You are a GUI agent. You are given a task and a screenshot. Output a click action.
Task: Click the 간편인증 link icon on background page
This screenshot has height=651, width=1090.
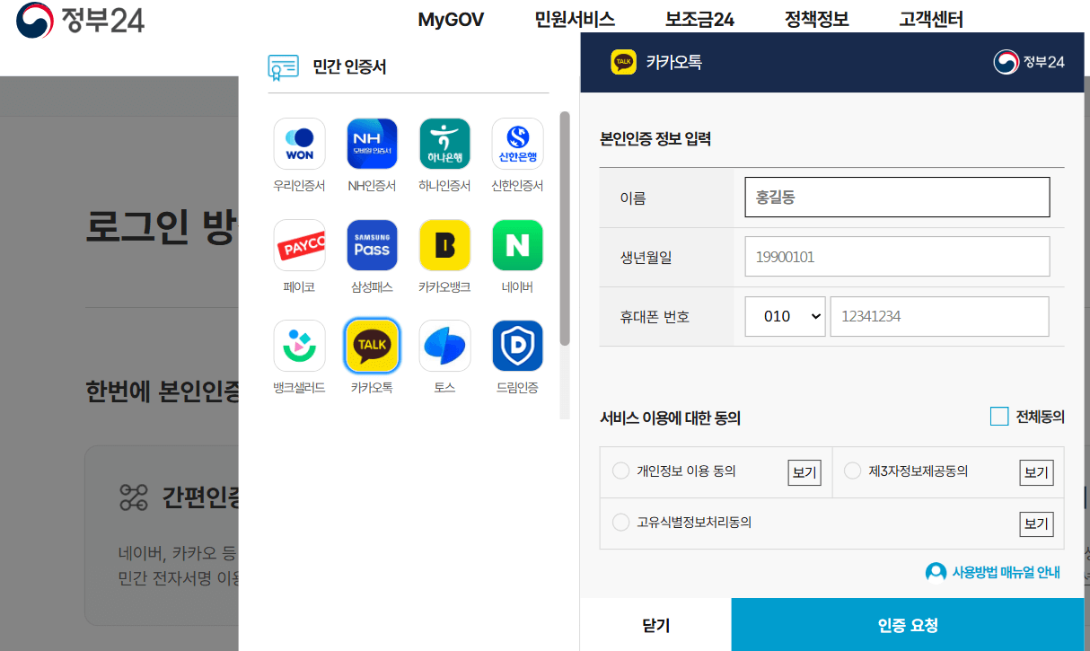point(134,497)
